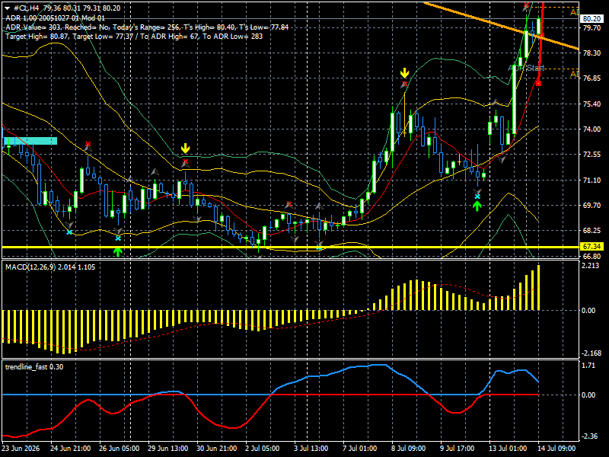Click the '30 Jun 21:00' time label

(x=217, y=449)
